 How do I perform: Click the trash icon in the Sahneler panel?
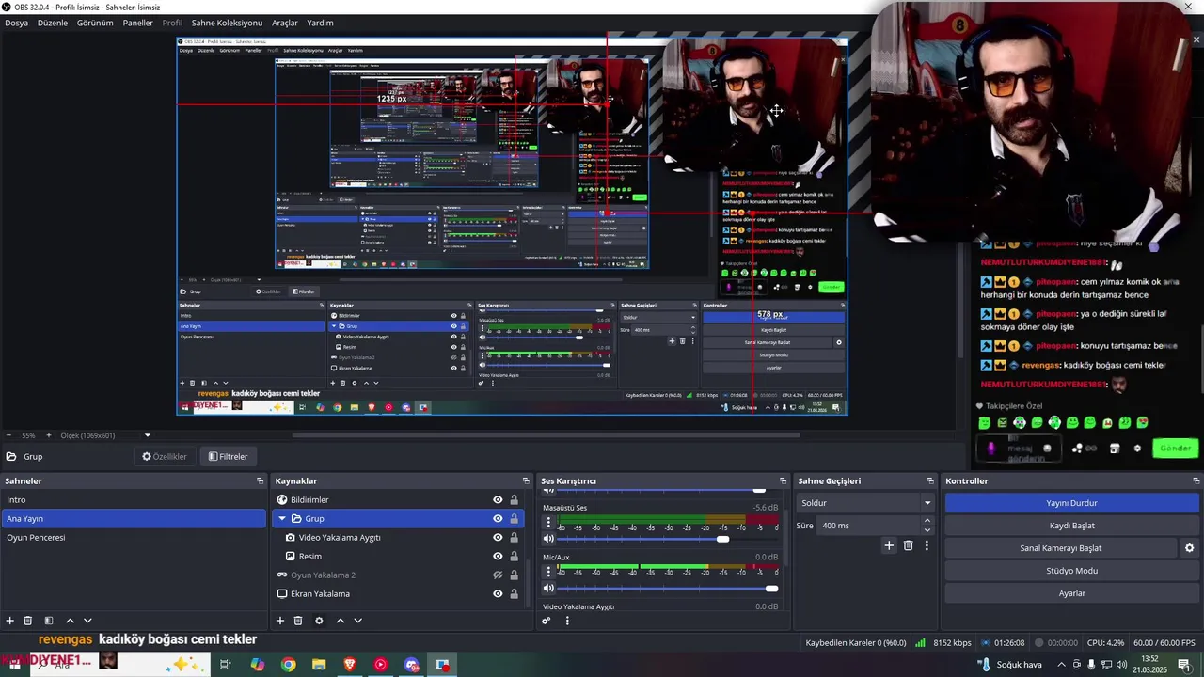pos(28,621)
